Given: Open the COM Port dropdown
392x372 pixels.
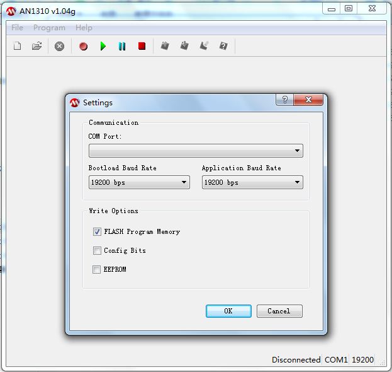Looking at the screenshot, I should [x=196, y=151].
